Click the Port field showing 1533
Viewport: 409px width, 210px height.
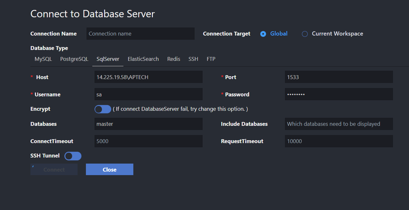(338, 77)
